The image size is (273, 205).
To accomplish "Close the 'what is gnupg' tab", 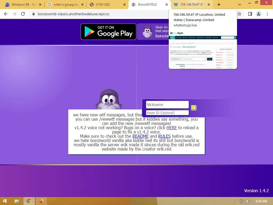I will point(82,5).
